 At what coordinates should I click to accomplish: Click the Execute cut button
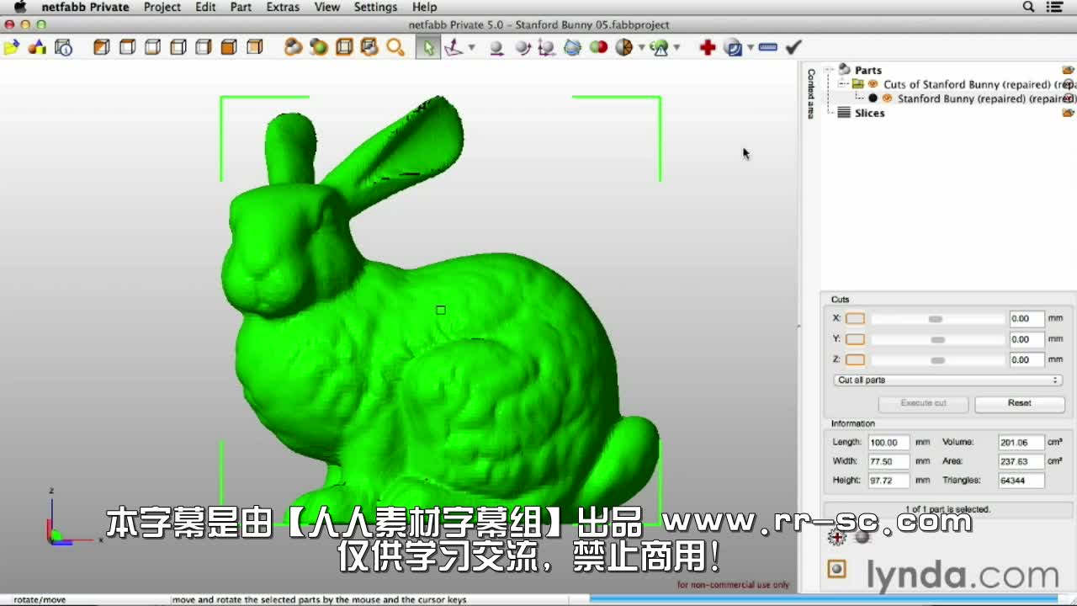[x=924, y=403]
